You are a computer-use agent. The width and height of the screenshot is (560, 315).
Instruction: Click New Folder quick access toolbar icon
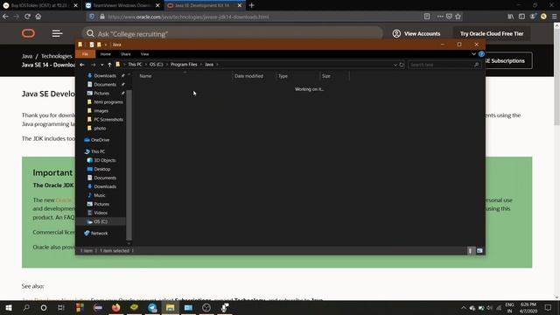tap(99, 45)
